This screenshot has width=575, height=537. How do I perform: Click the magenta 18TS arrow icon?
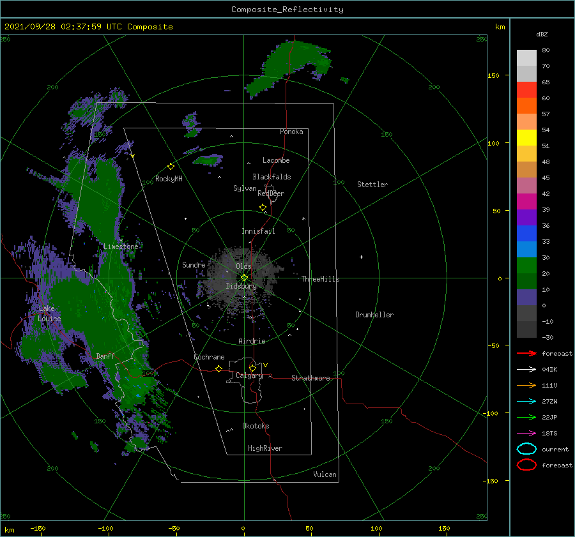[x=526, y=434]
